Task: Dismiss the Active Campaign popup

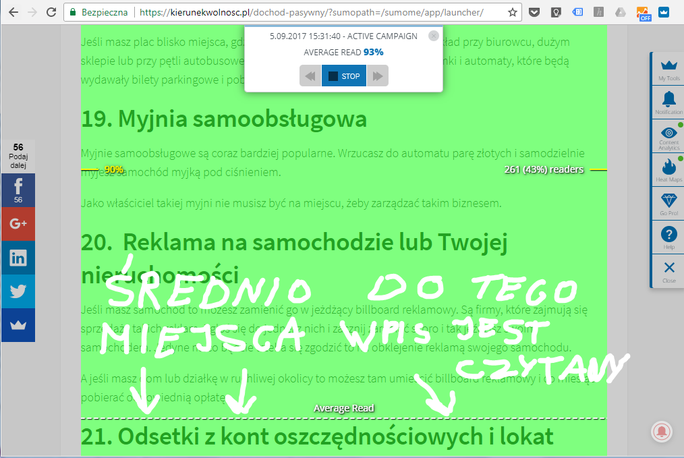Action: [x=434, y=36]
